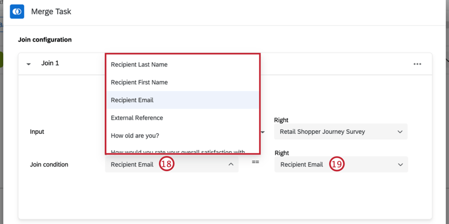Click the caret beside the hidden left input
This screenshot has width=449, height=224.
[x=263, y=132]
